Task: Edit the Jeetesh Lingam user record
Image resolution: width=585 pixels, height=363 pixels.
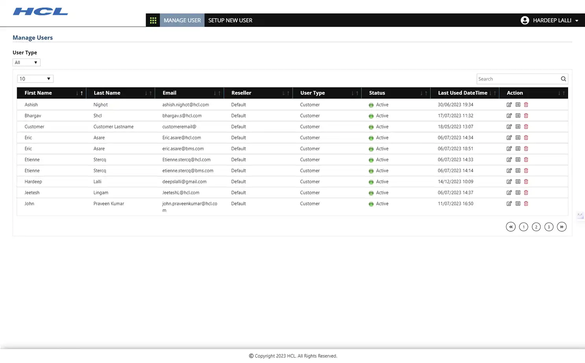Action: pos(509,193)
